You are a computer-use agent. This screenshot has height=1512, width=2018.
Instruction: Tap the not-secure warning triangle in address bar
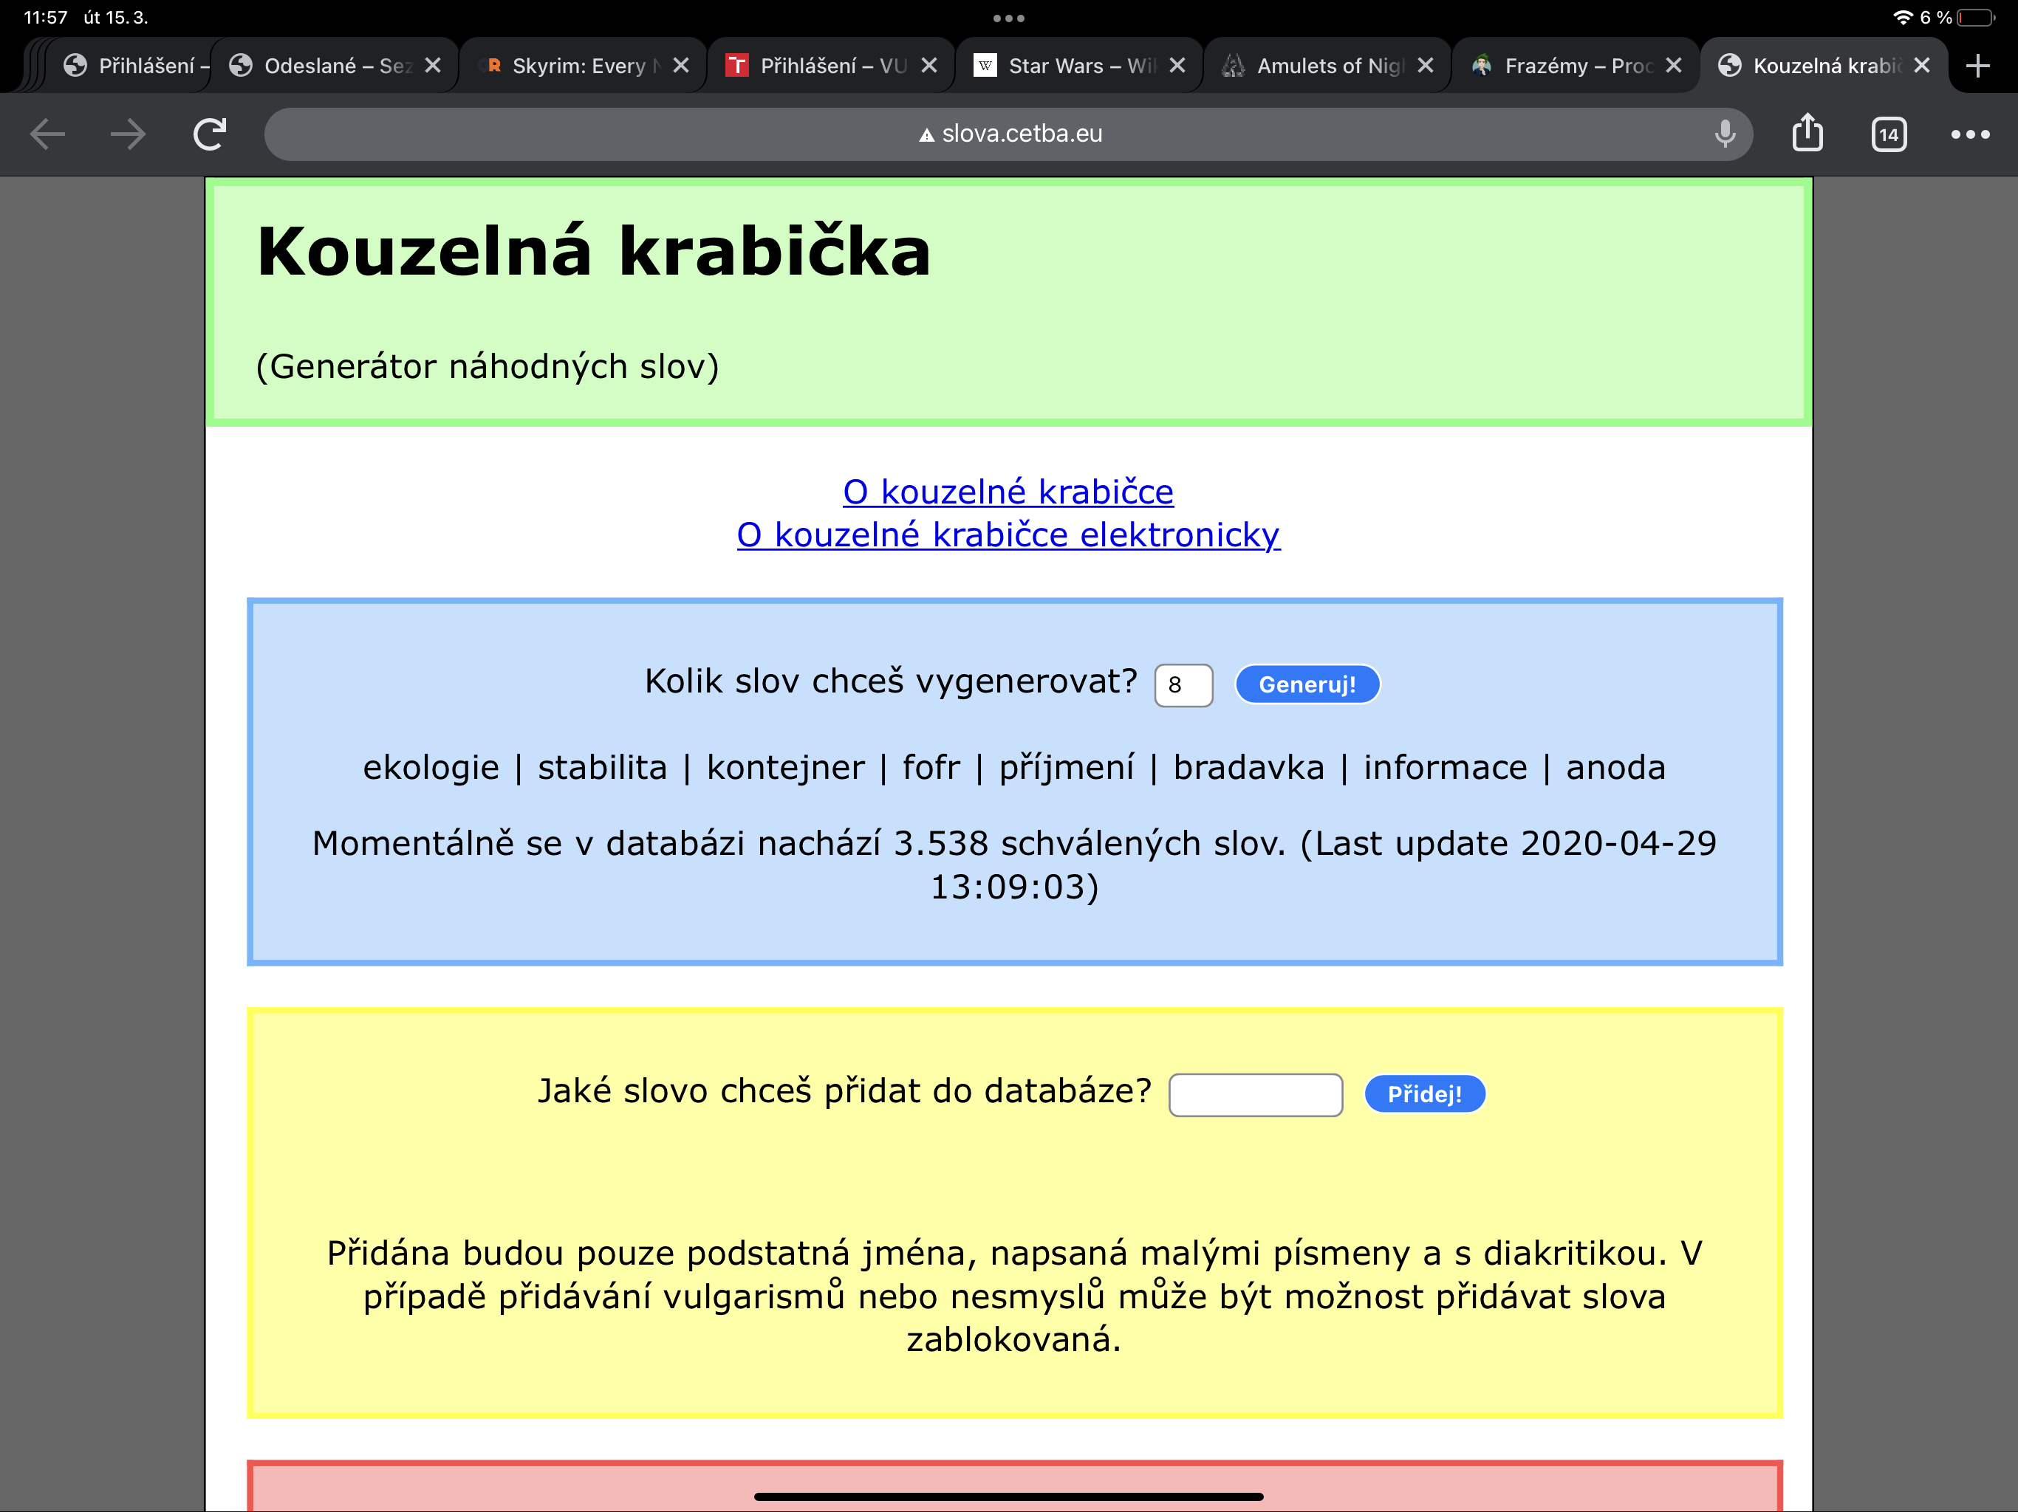point(926,135)
